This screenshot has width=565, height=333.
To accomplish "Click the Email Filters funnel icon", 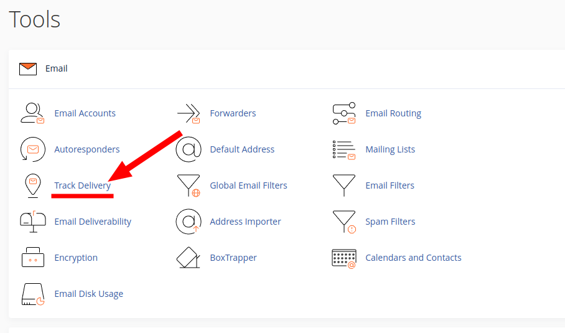I will (344, 185).
